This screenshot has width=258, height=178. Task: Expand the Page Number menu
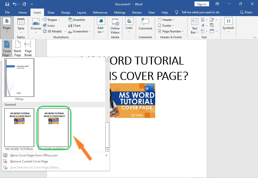[x=171, y=31]
